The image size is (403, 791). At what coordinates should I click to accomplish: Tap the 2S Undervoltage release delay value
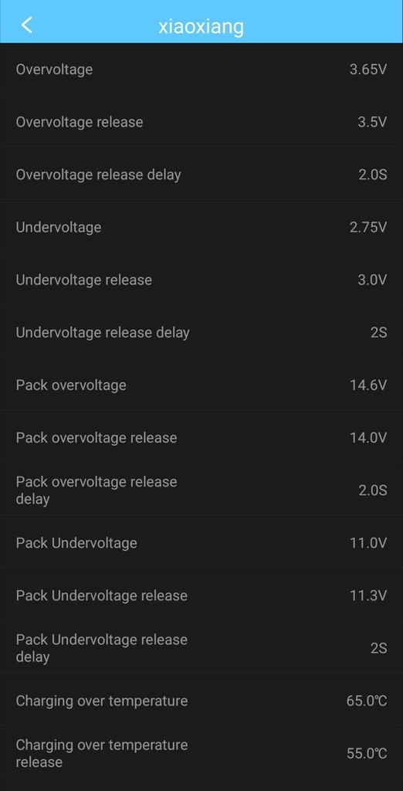coord(379,333)
